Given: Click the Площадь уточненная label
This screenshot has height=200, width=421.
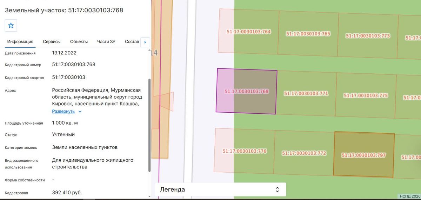Looking at the screenshot, I should [24, 123].
